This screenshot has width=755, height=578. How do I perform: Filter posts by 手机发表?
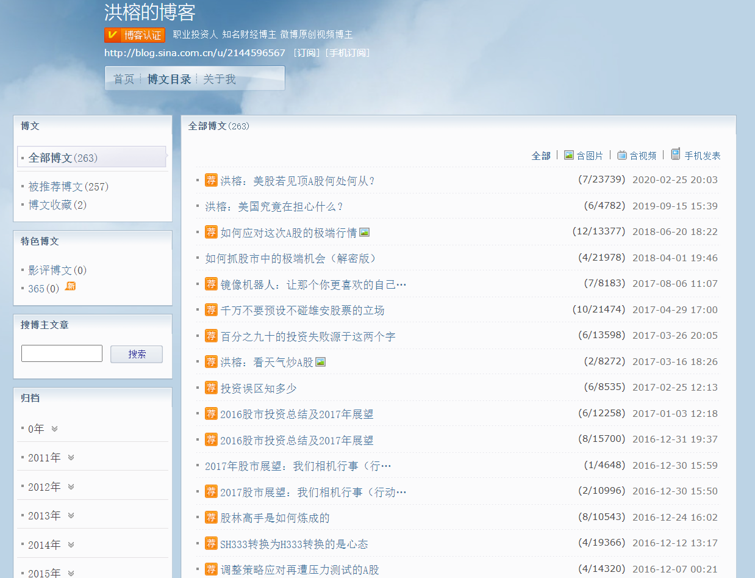[703, 156]
